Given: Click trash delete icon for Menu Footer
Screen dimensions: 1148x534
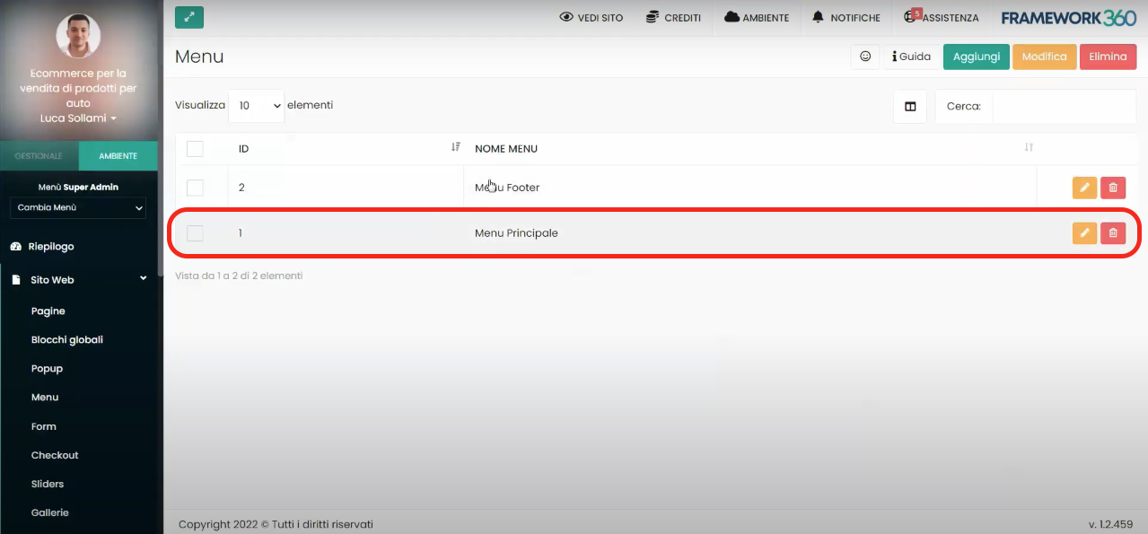Looking at the screenshot, I should pyautogui.click(x=1113, y=188).
